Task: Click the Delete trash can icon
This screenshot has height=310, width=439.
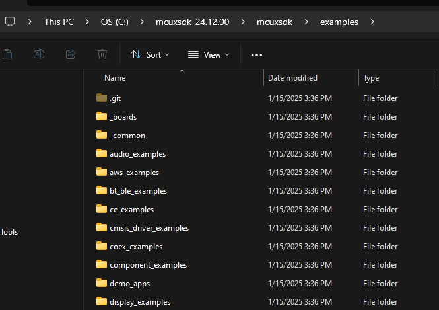Action: 102,54
